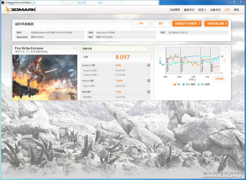The width and height of the screenshot is (246, 180).
Task: Click the orange button left of 联机结果
Action: (187, 24)
